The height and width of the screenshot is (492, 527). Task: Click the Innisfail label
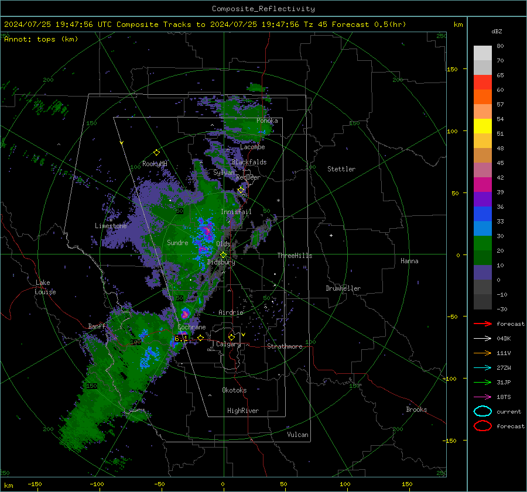236,212
